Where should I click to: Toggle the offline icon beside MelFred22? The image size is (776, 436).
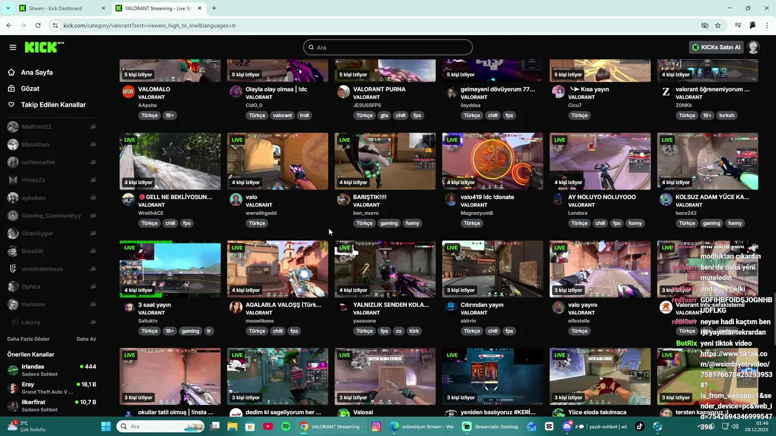click(x=93, y=127)
